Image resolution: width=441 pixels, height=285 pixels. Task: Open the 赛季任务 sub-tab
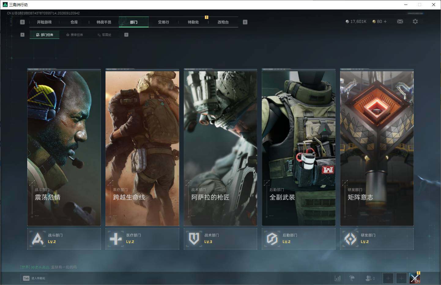tap(75, 35)
